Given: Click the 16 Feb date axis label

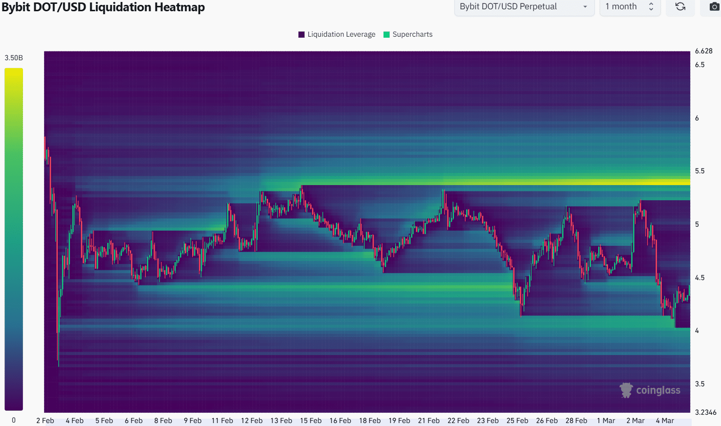Looking at the screenshot, I should point(340,421).
